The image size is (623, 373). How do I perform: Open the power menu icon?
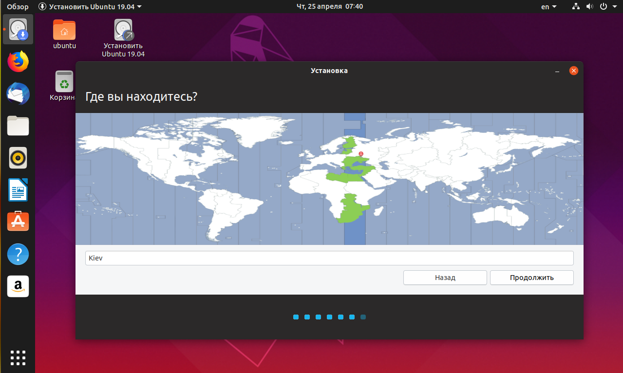pyautogui.click(x=603, y=7)
